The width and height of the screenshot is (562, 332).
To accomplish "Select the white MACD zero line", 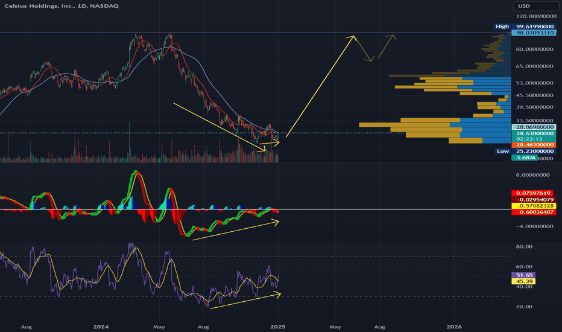I will pyautogui.click(x=256, y=209).
